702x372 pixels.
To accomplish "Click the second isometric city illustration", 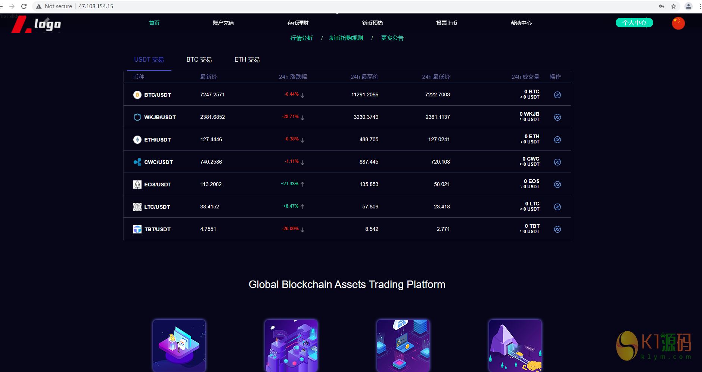I will [291, 345].
